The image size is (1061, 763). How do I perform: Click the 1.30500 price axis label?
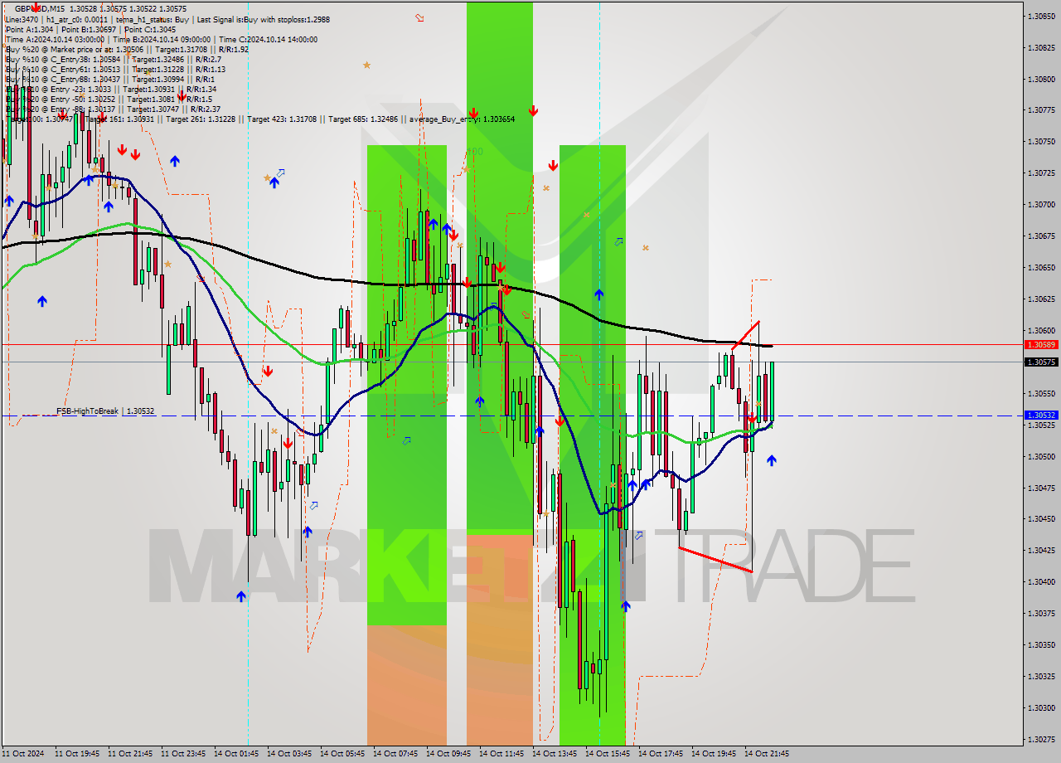pos(1040,456)
